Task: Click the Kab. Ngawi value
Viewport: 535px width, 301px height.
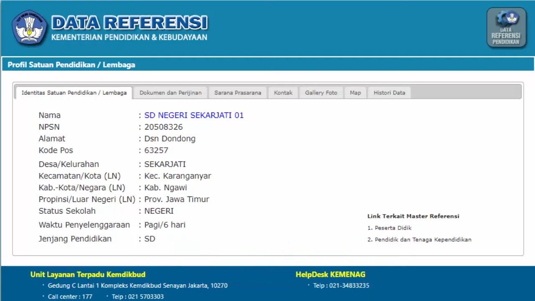Action: point(166,188)
